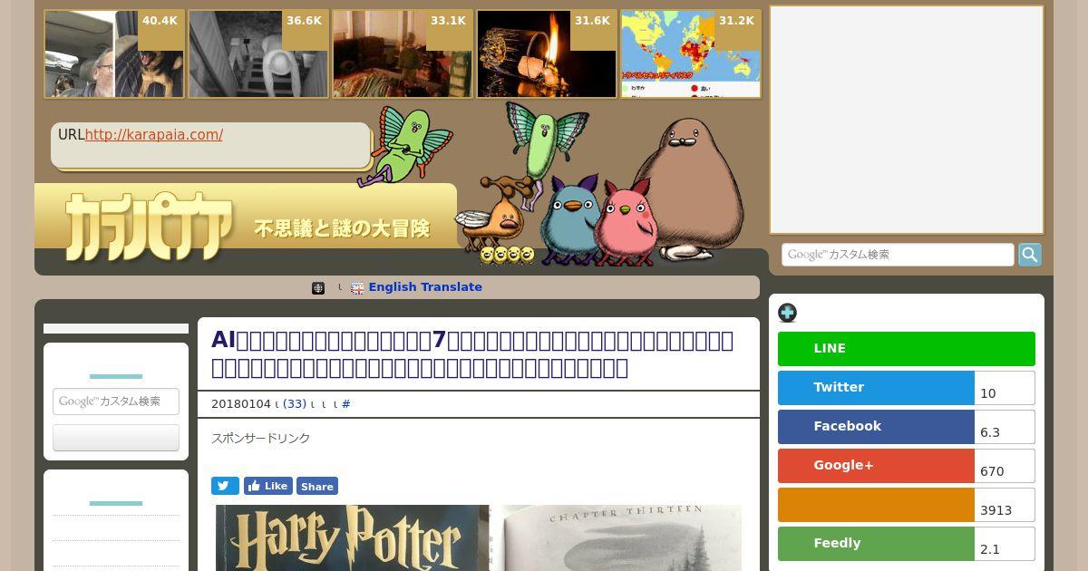Share article via Facebook sidebar button
This screenshot has width=1088, height=571.
click(x=876, y=427)
